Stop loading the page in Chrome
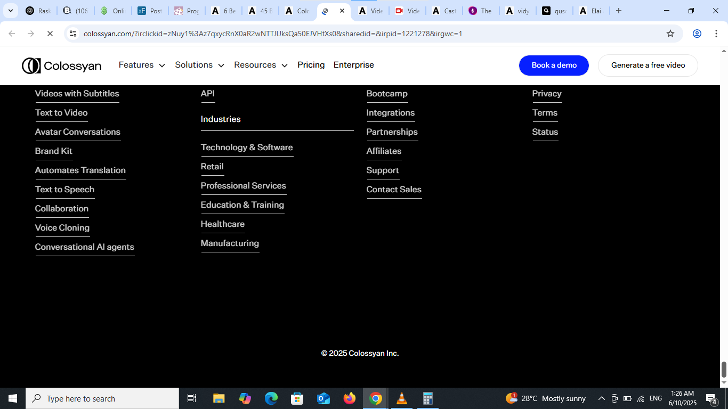Image resolution: width=728 pixels, height=409 pixels. 50,34
